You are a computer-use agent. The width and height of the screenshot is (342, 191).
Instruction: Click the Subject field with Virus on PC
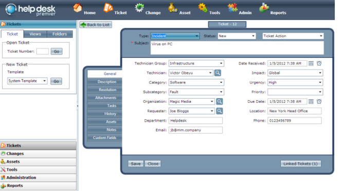coord(237,48)
